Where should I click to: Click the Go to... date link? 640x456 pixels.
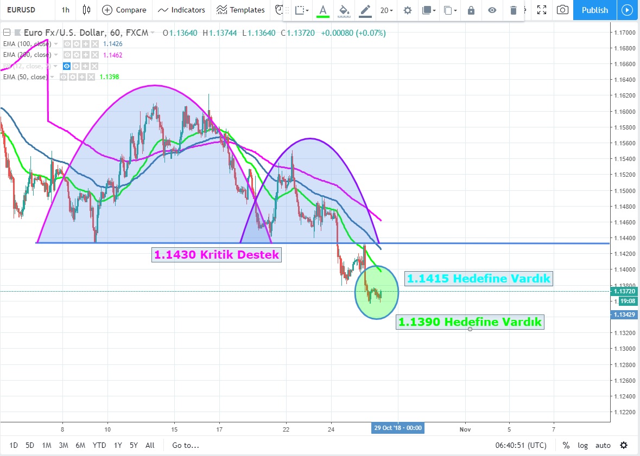(x=186, y=445)
